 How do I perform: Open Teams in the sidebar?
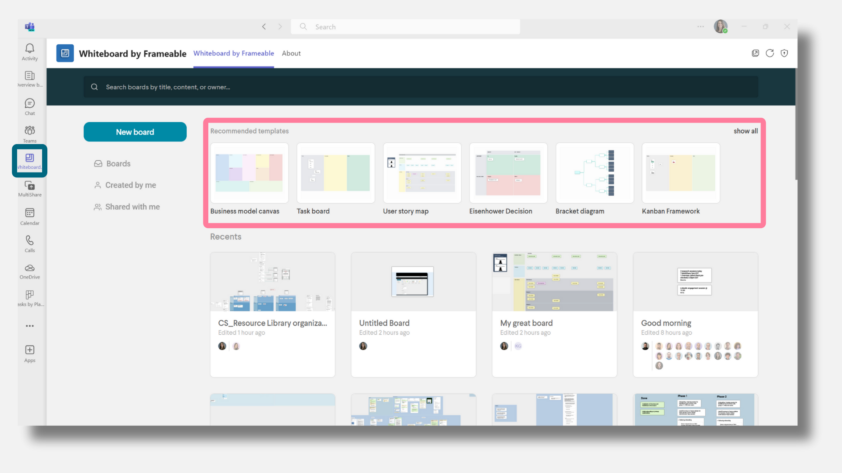[30, 134]
